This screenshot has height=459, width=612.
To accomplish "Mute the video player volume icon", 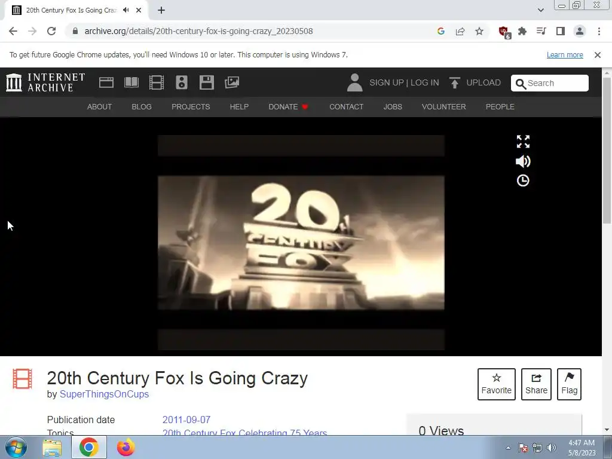I will point(523,161).
